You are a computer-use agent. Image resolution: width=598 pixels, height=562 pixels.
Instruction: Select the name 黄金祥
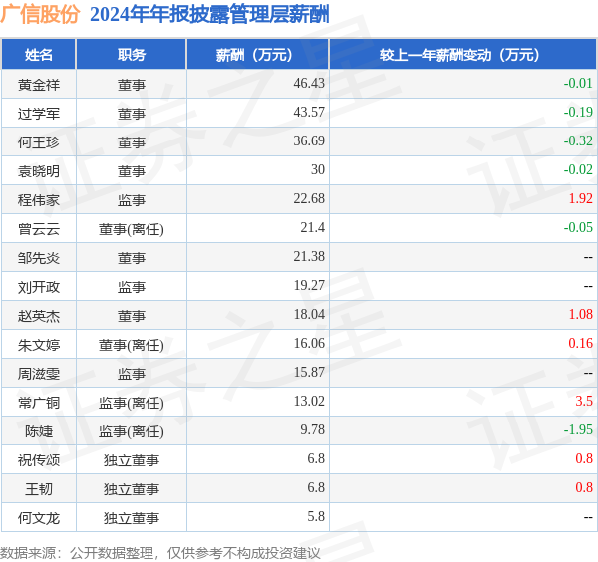[39, 85]
